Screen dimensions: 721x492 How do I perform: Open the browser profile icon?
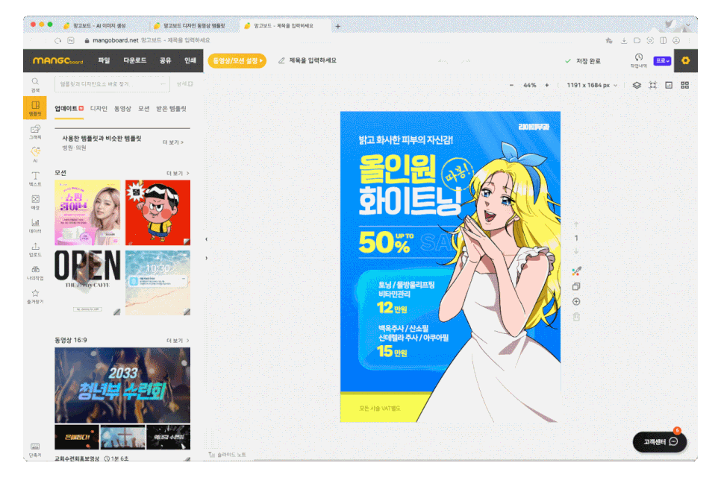click(x=676, y=40)
